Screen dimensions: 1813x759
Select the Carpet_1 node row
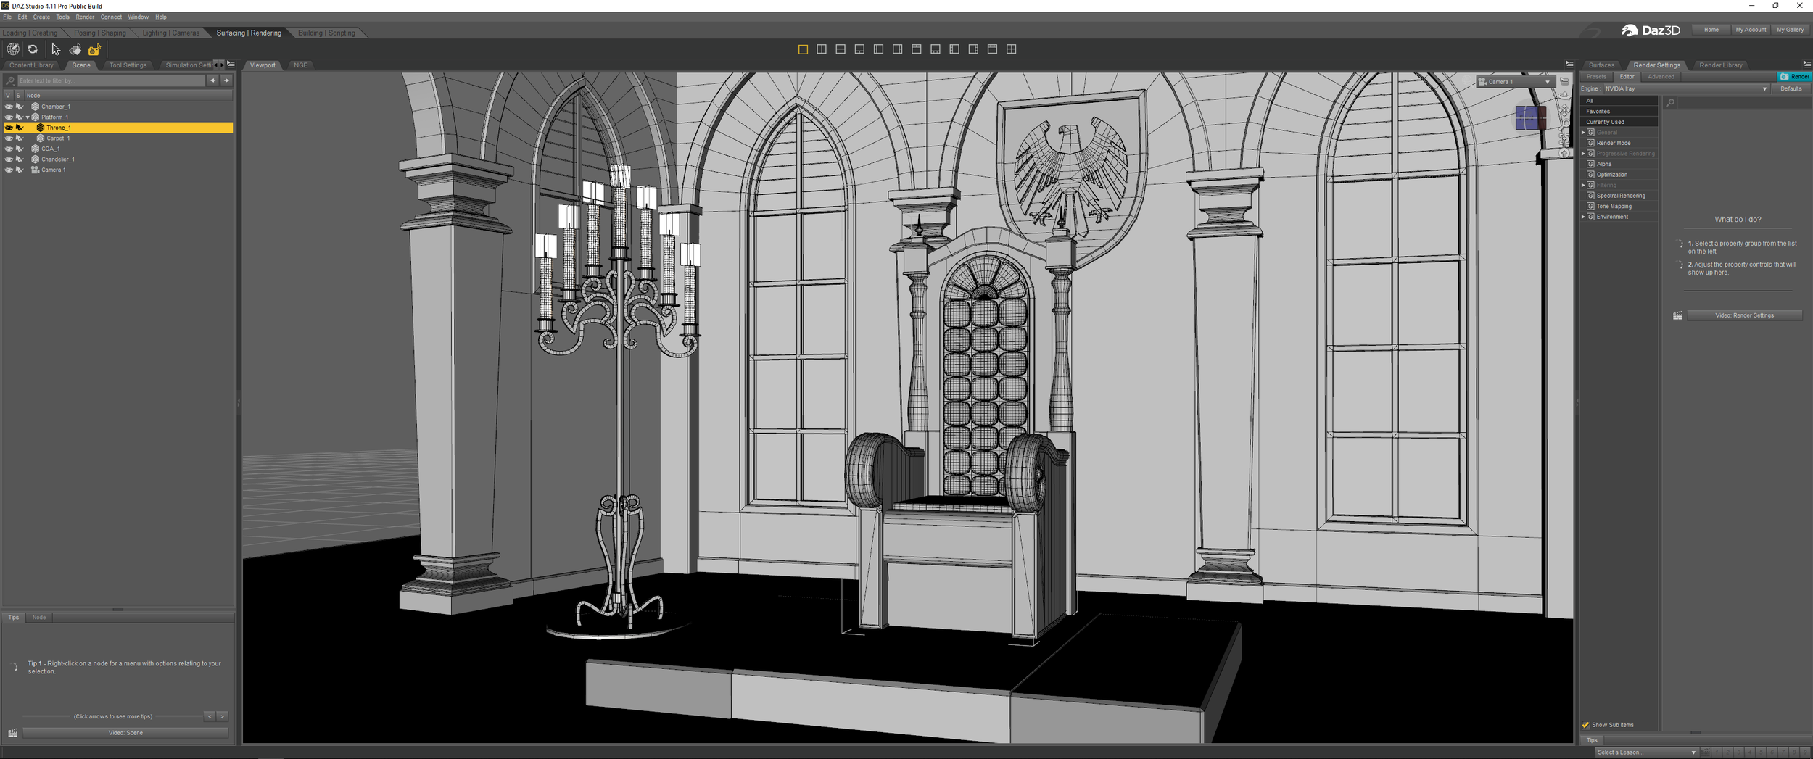(117, 138)
